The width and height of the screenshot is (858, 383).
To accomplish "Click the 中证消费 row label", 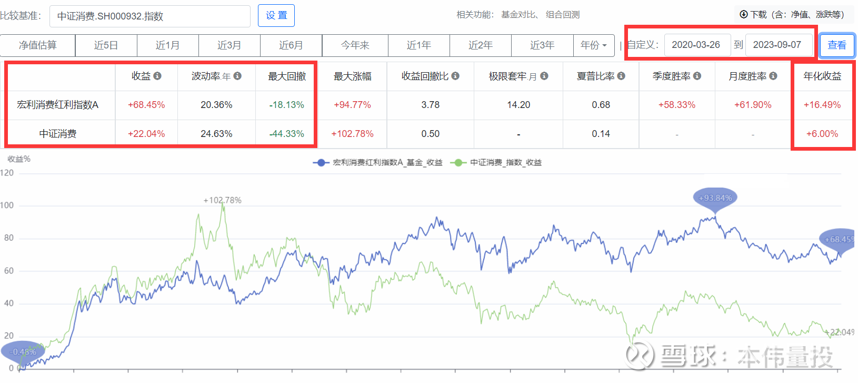I will [58, 134].
